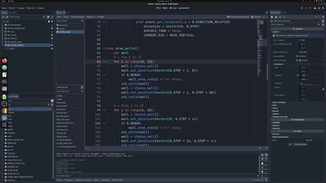Click the load resource icon in Inspector
Viewport: 326px width, 183px height.
tap(276, 17)
